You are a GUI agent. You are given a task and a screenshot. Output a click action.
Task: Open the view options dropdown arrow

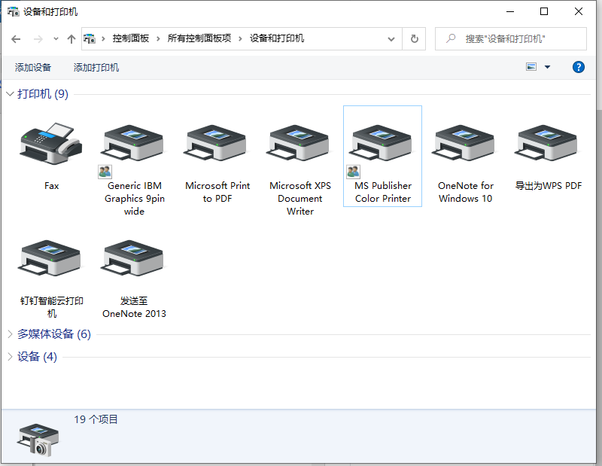[x=547, y=67]
